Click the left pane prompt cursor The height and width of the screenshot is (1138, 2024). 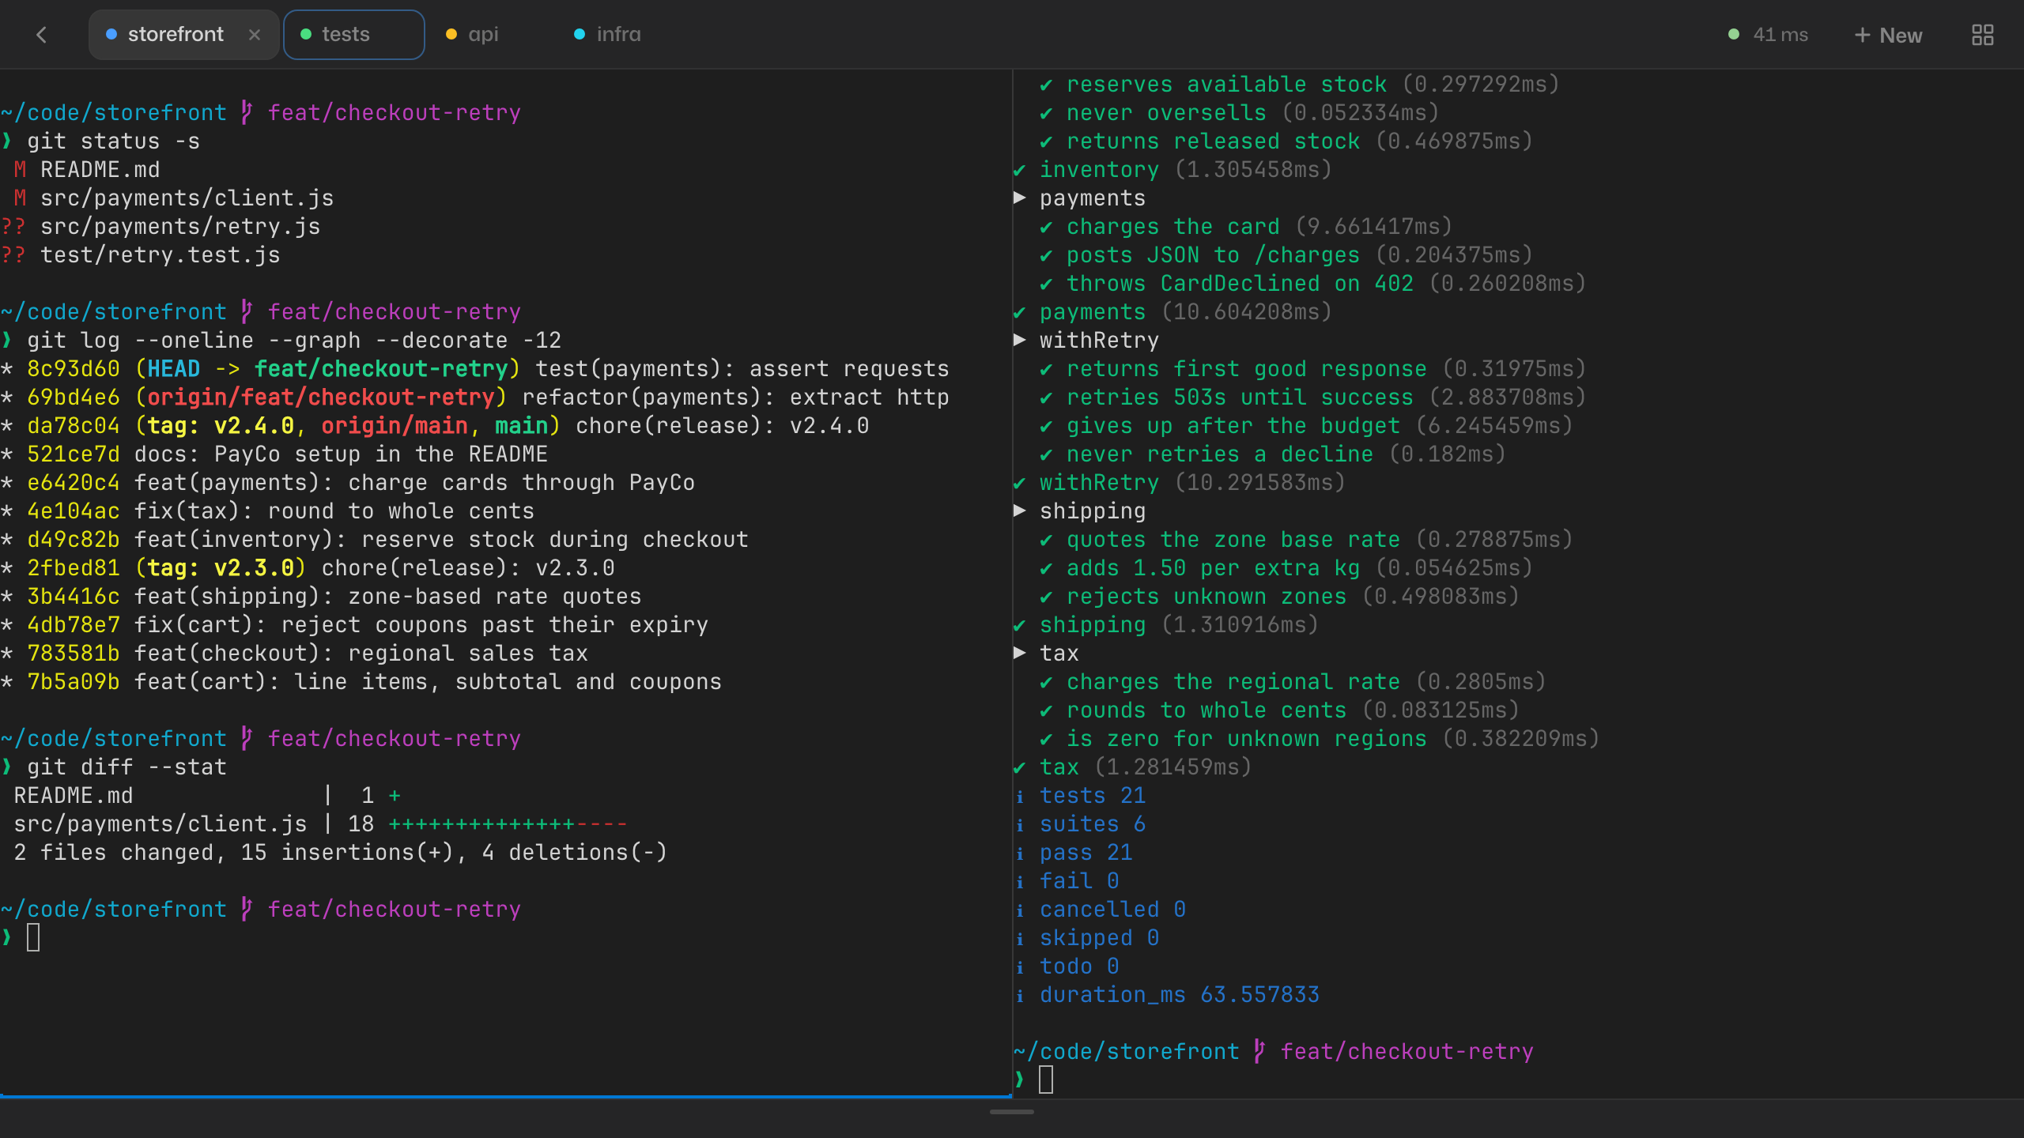point(33,938)
